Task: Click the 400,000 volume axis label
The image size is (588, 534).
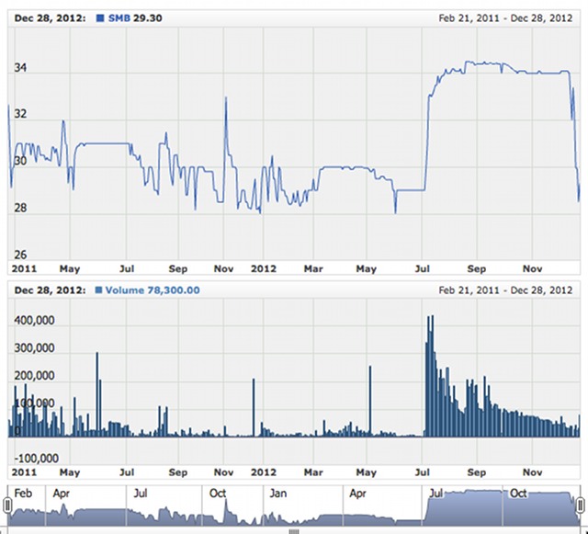Action: point(34,320)
